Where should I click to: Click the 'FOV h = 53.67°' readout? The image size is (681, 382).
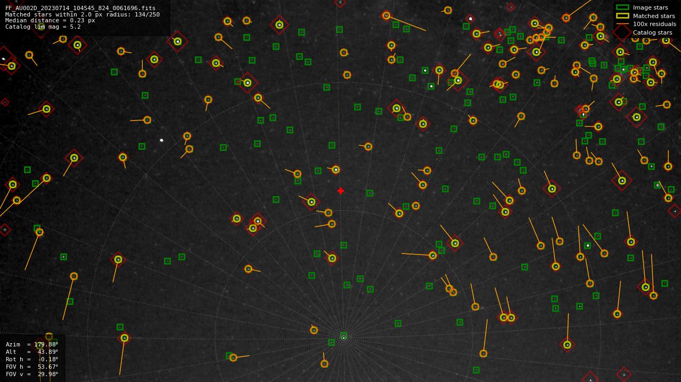(32, 367)
